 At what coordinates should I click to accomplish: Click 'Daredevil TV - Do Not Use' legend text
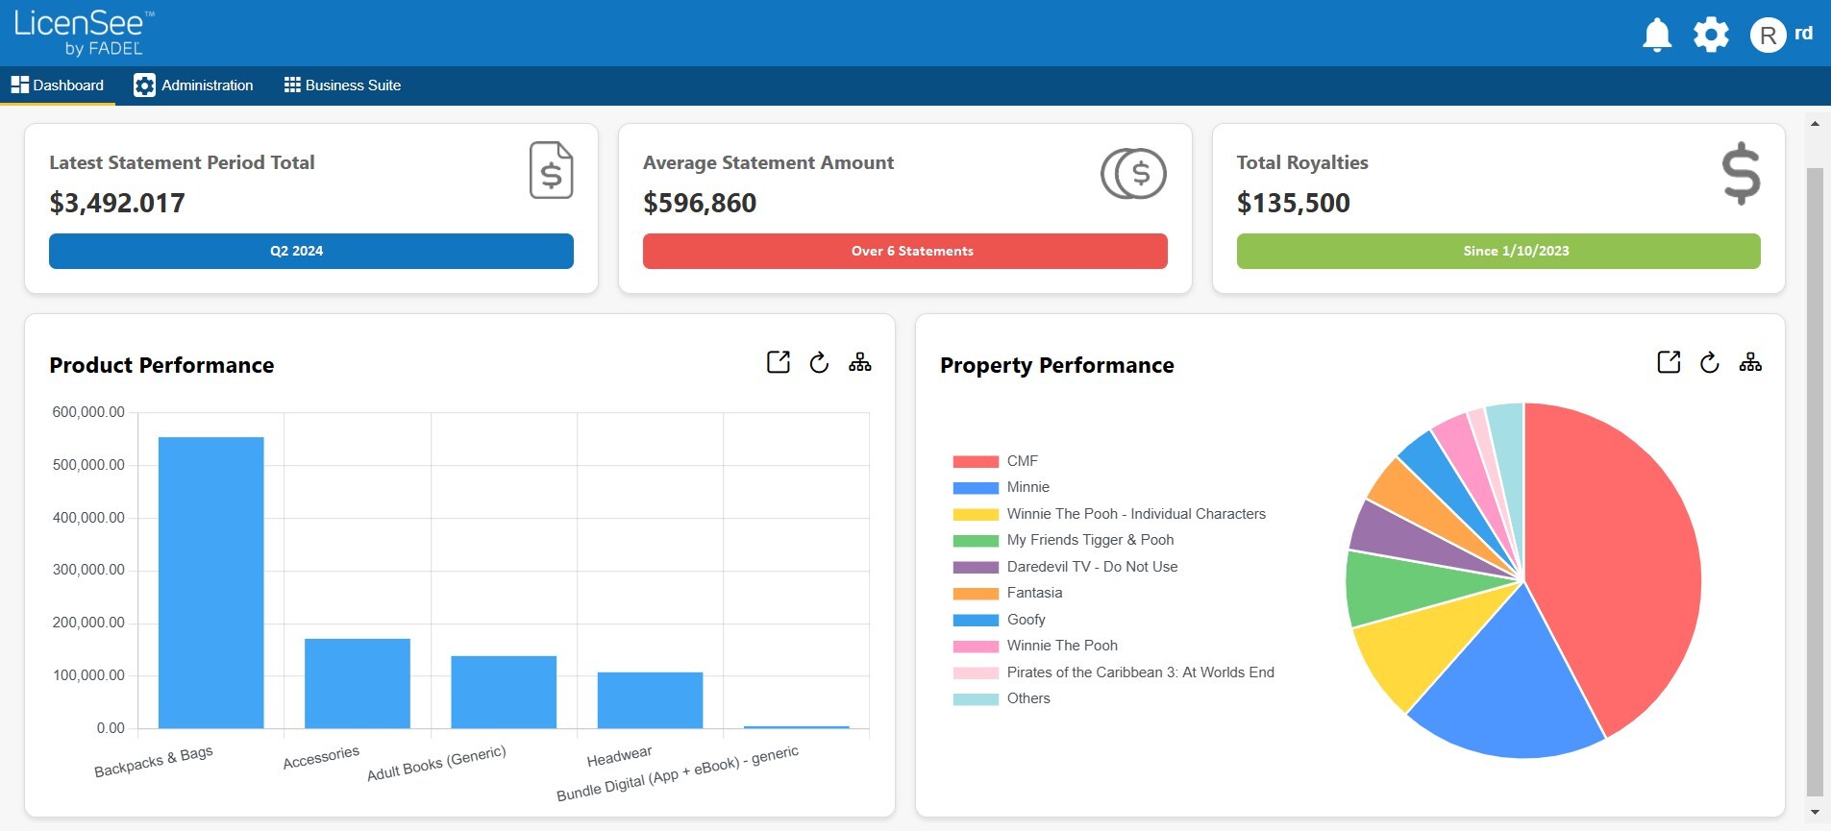(1092, 567)
